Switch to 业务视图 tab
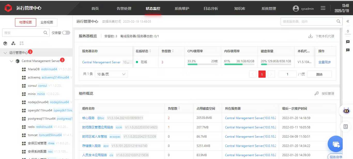 click(47, 22)
